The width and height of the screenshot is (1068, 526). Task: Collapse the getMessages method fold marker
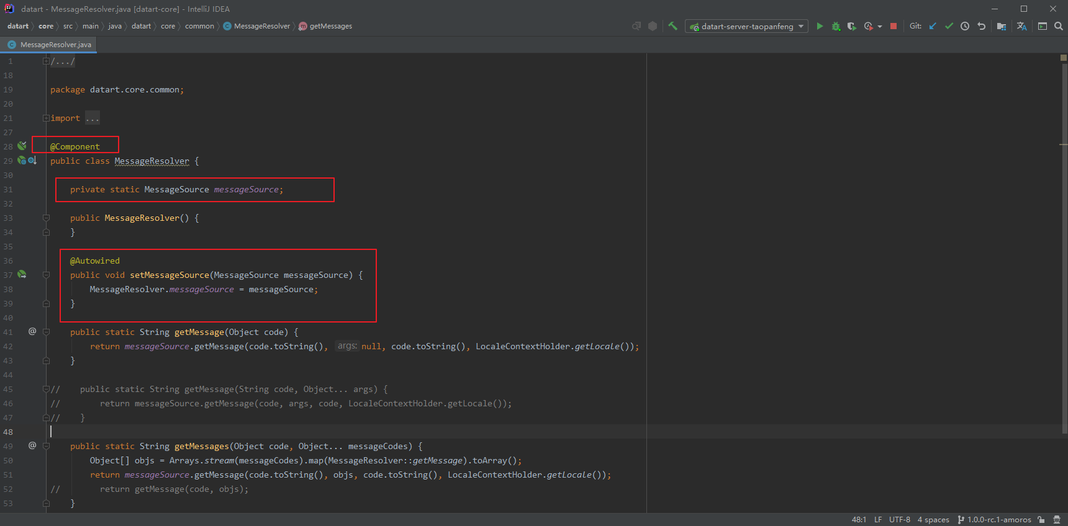(46, 446)
